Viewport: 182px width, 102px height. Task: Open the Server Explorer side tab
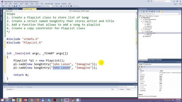pos(1,12)
